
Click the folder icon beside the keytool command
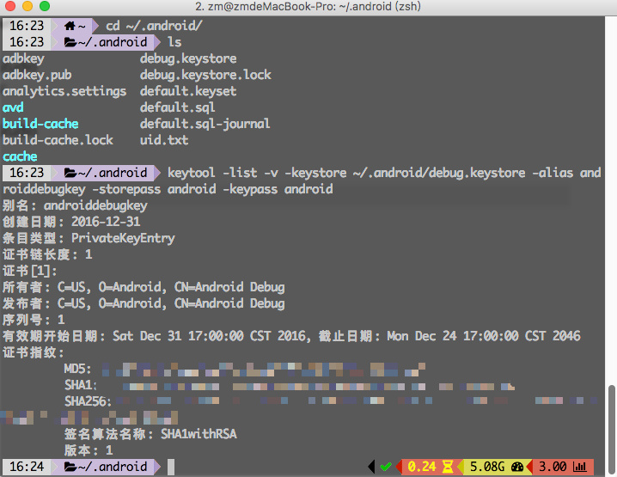pyautogui.click(x=70, y=173)
